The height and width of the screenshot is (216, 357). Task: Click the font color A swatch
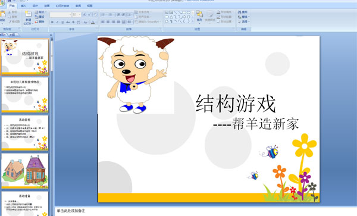93,22
